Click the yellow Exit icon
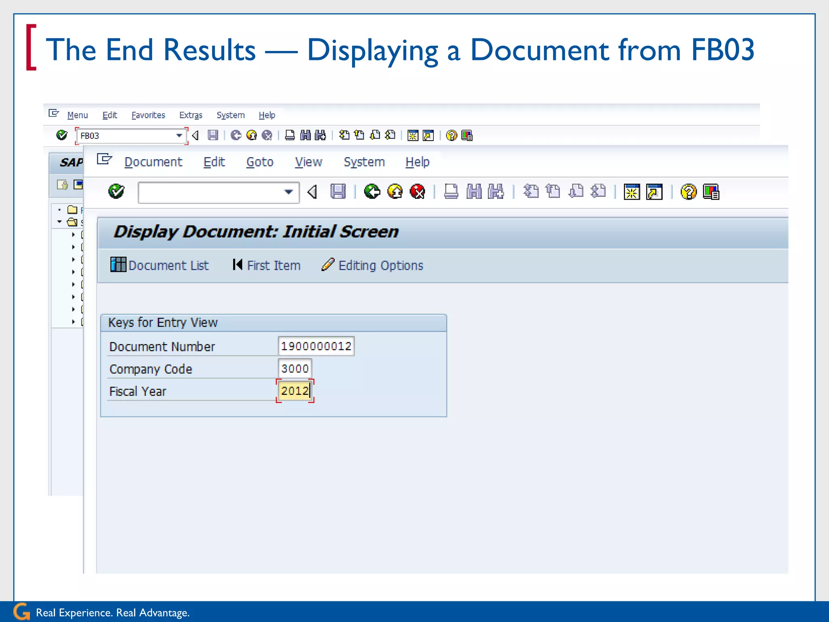 click(x=395, y=191)
